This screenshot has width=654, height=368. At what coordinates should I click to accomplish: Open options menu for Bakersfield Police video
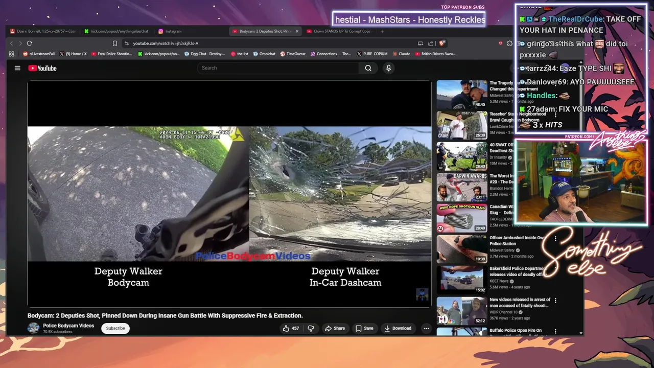coord(555,269)
